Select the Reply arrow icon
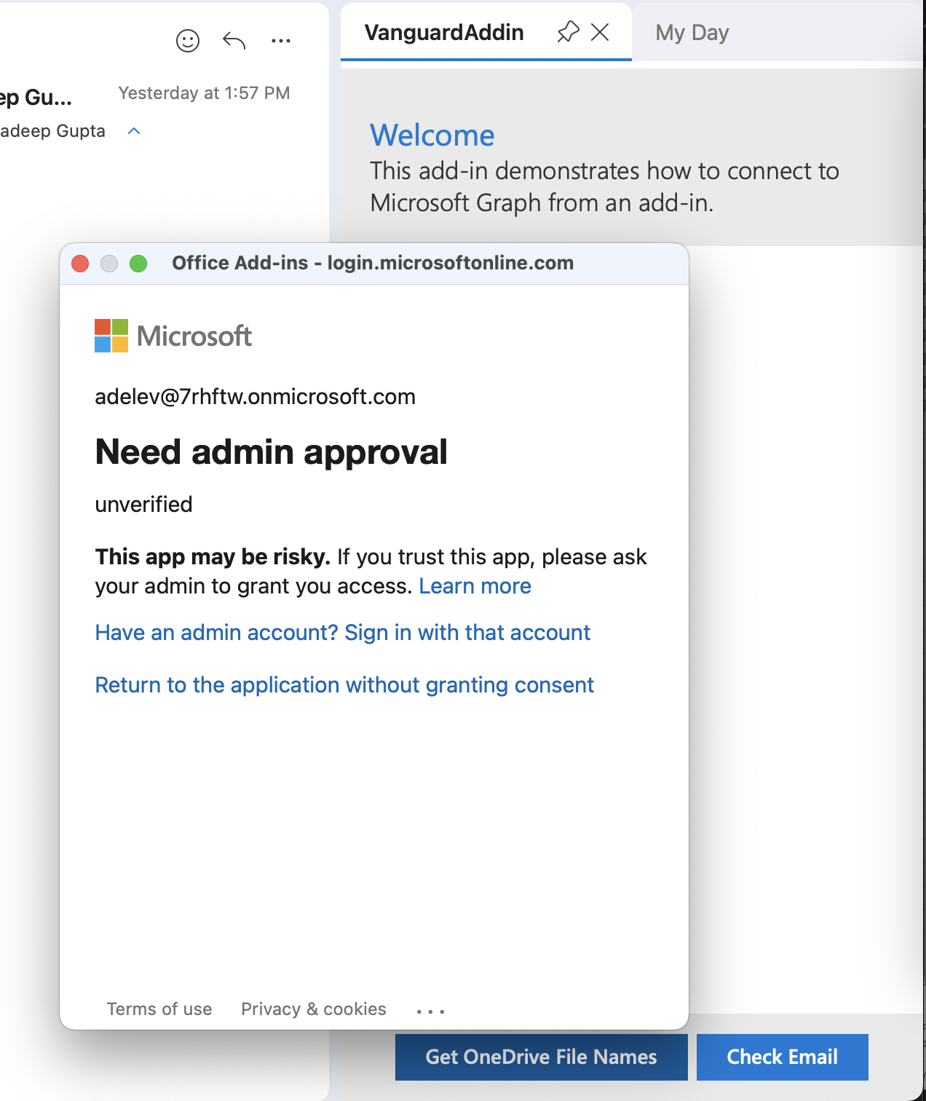 point(233,40)
